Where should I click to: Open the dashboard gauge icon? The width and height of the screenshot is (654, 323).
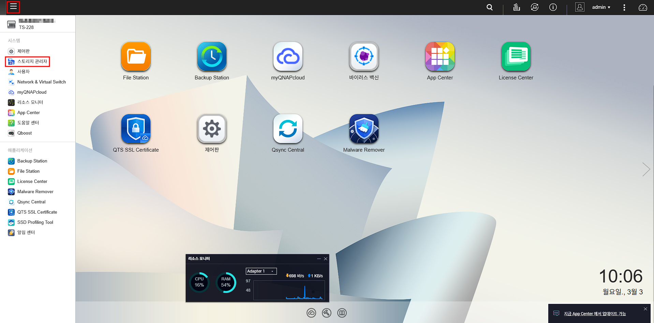click(643, 7)
